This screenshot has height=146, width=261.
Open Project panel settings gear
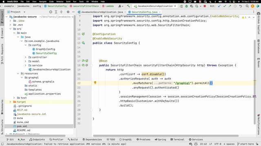pyautogui.click(x=68, y=12)
